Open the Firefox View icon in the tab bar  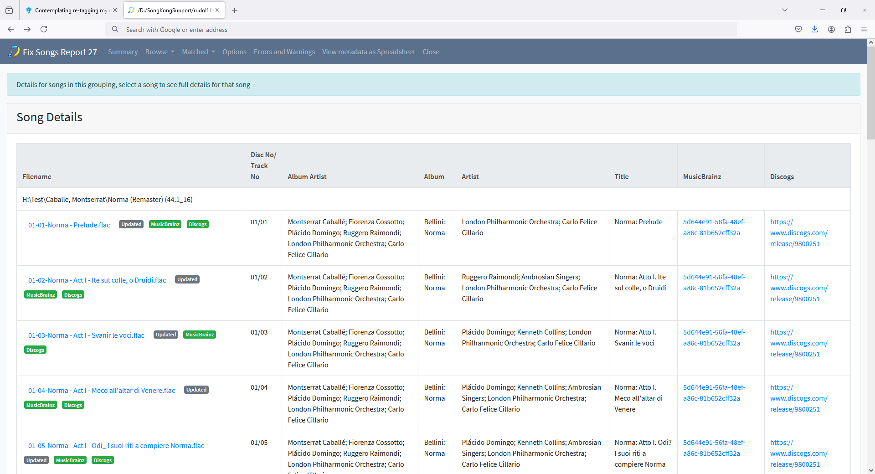click(9, 10)
